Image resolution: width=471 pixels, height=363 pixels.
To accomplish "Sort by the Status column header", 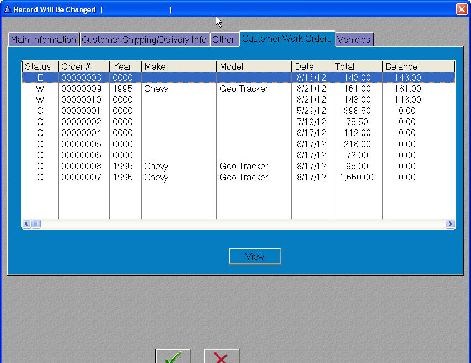I will pyautogui.click(x=39, y=66).
